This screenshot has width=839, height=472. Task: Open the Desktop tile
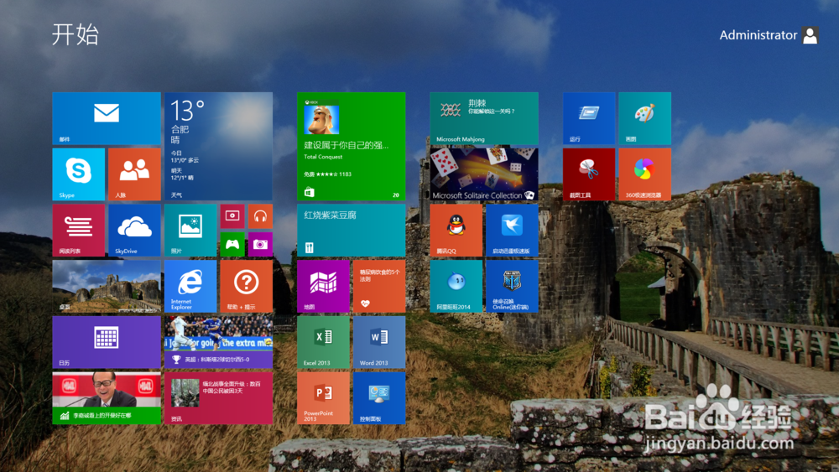(x=107, y=286)
